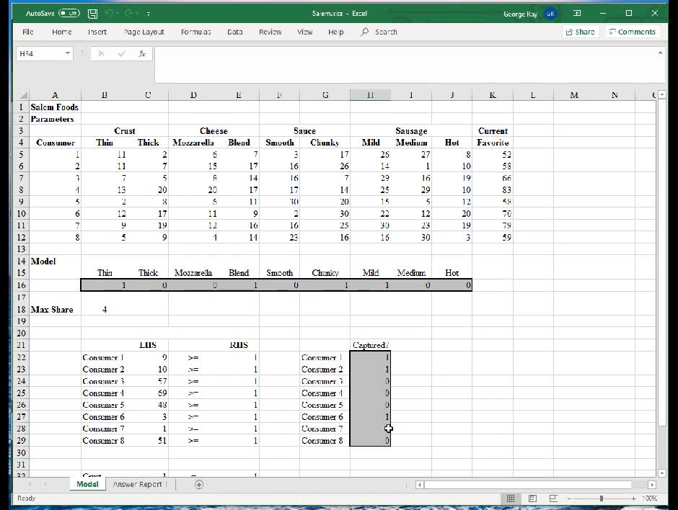The width and height of the screenshot is (678, 510).
Task: Click the GR account avatar
Action: coord(550,14)
